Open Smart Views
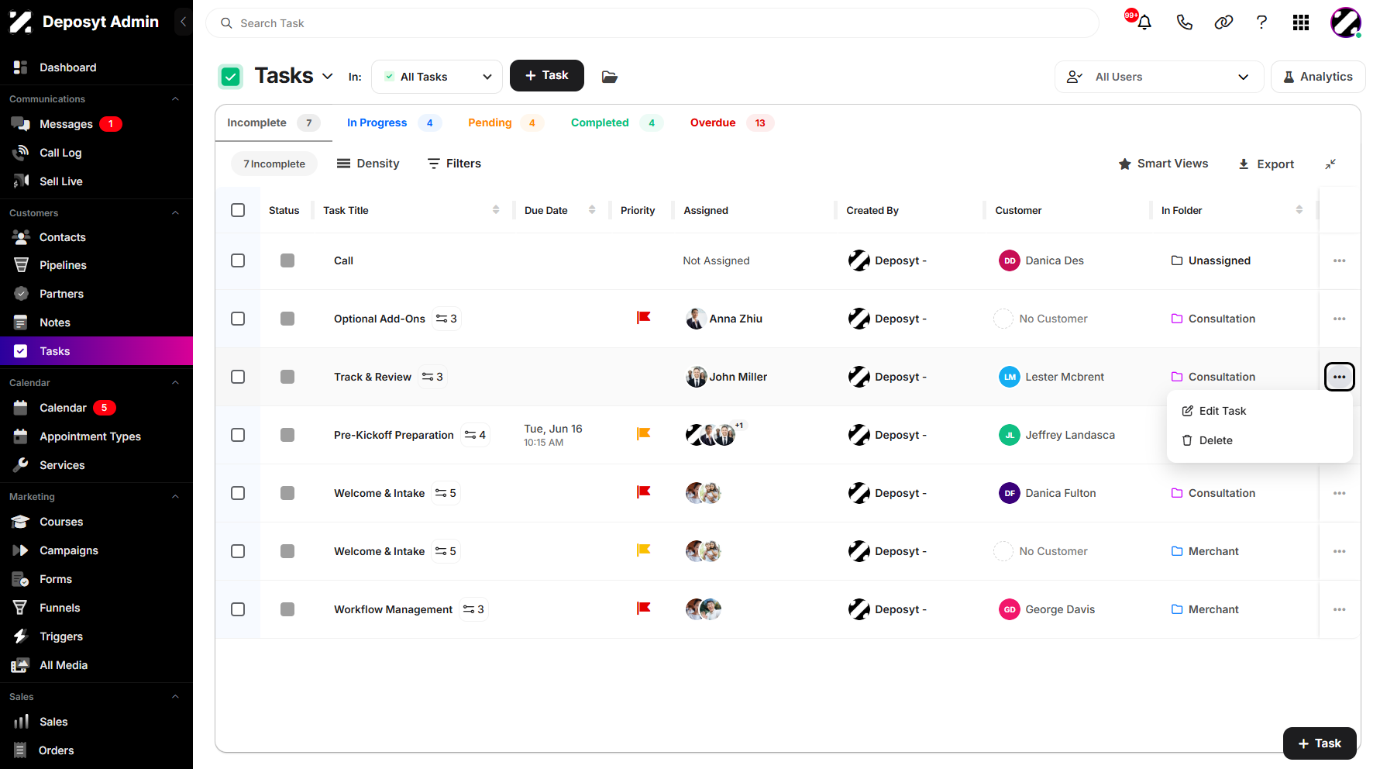This screenshot has width=1380, height=769. point(1163,164)
